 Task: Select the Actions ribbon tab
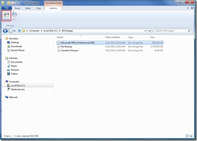53,8
